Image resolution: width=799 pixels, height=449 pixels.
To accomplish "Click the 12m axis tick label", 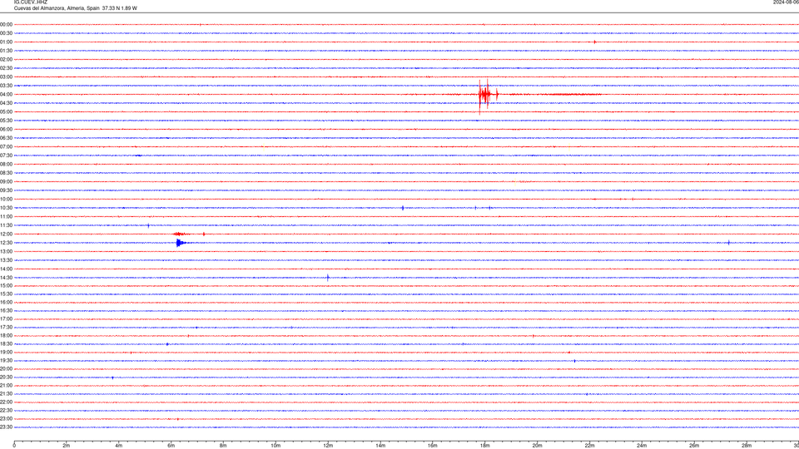I will (x=328, y=446).
